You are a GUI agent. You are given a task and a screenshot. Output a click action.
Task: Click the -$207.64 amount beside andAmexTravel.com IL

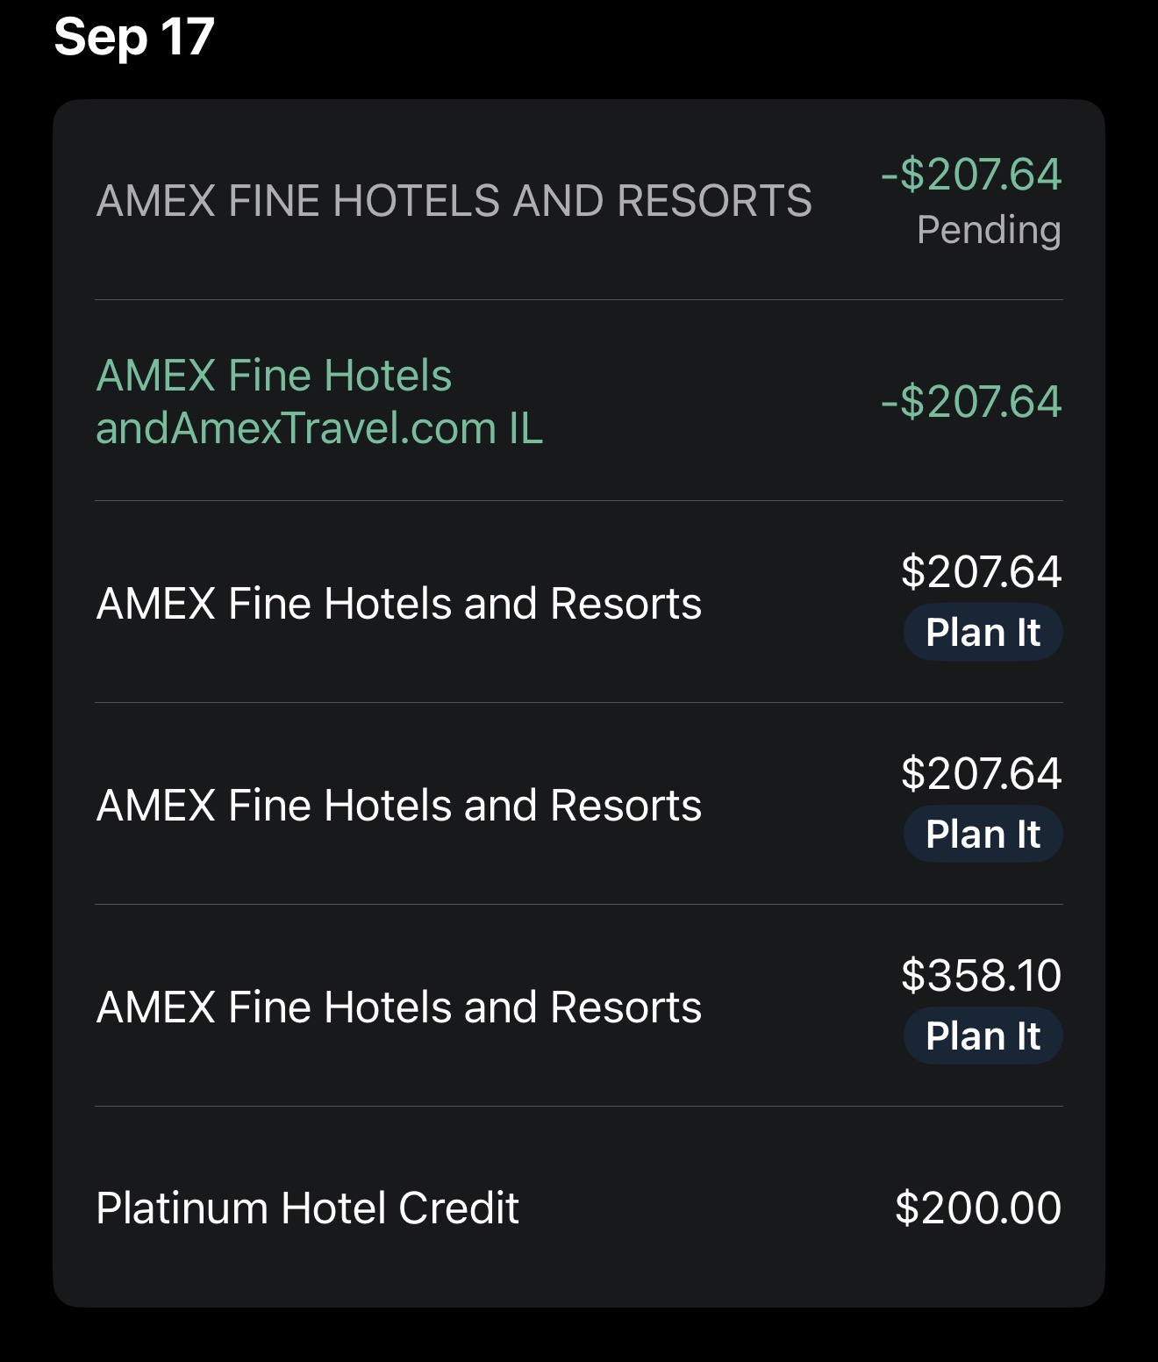[x=971, y=402]
